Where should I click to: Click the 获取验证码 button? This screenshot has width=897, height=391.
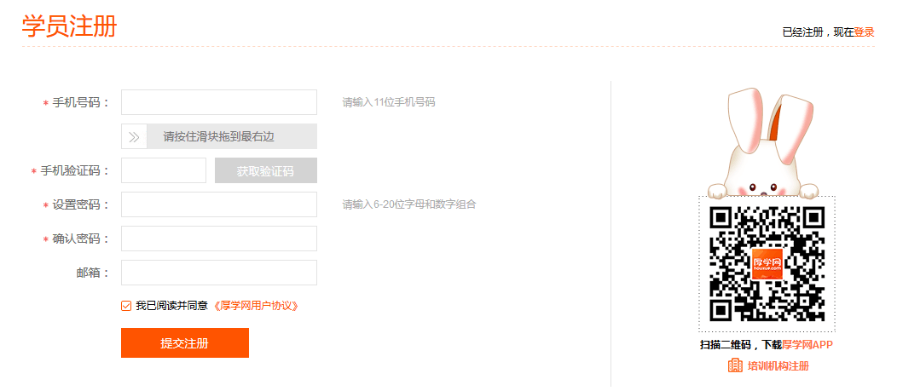click(x=265, y=170)
